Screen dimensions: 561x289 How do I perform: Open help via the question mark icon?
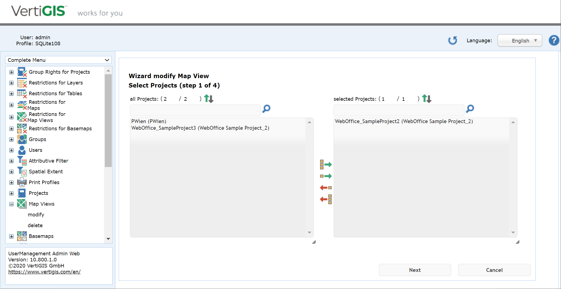click(x=554, y=40)
